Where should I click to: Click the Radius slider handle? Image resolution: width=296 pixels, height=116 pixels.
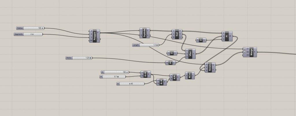(x=43, y=28)
